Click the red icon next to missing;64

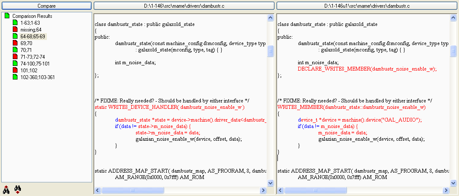15,30
